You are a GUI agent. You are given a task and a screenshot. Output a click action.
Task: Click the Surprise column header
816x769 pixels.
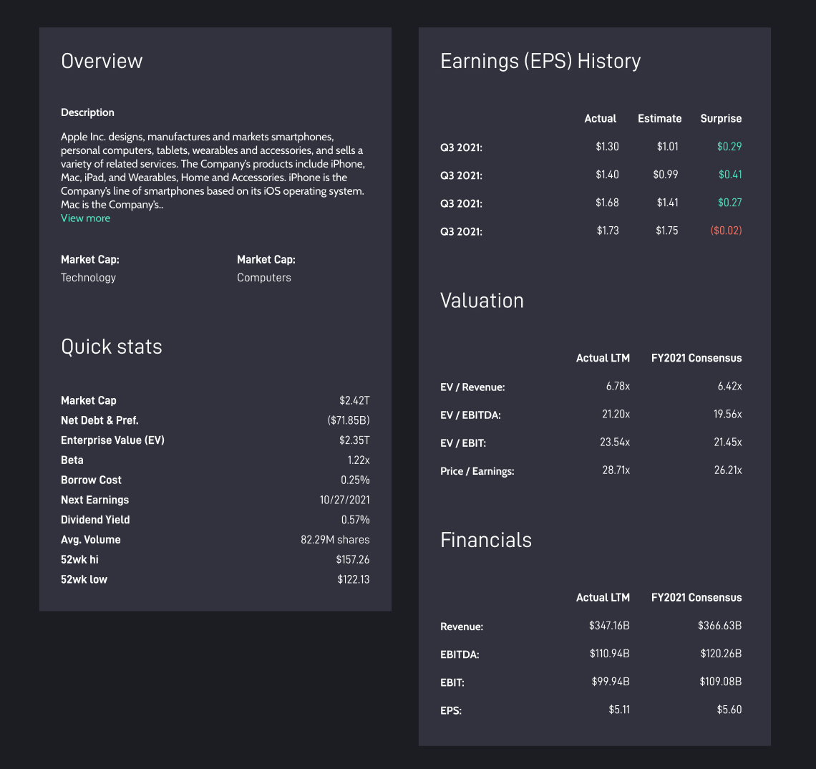tap(721, 119)
